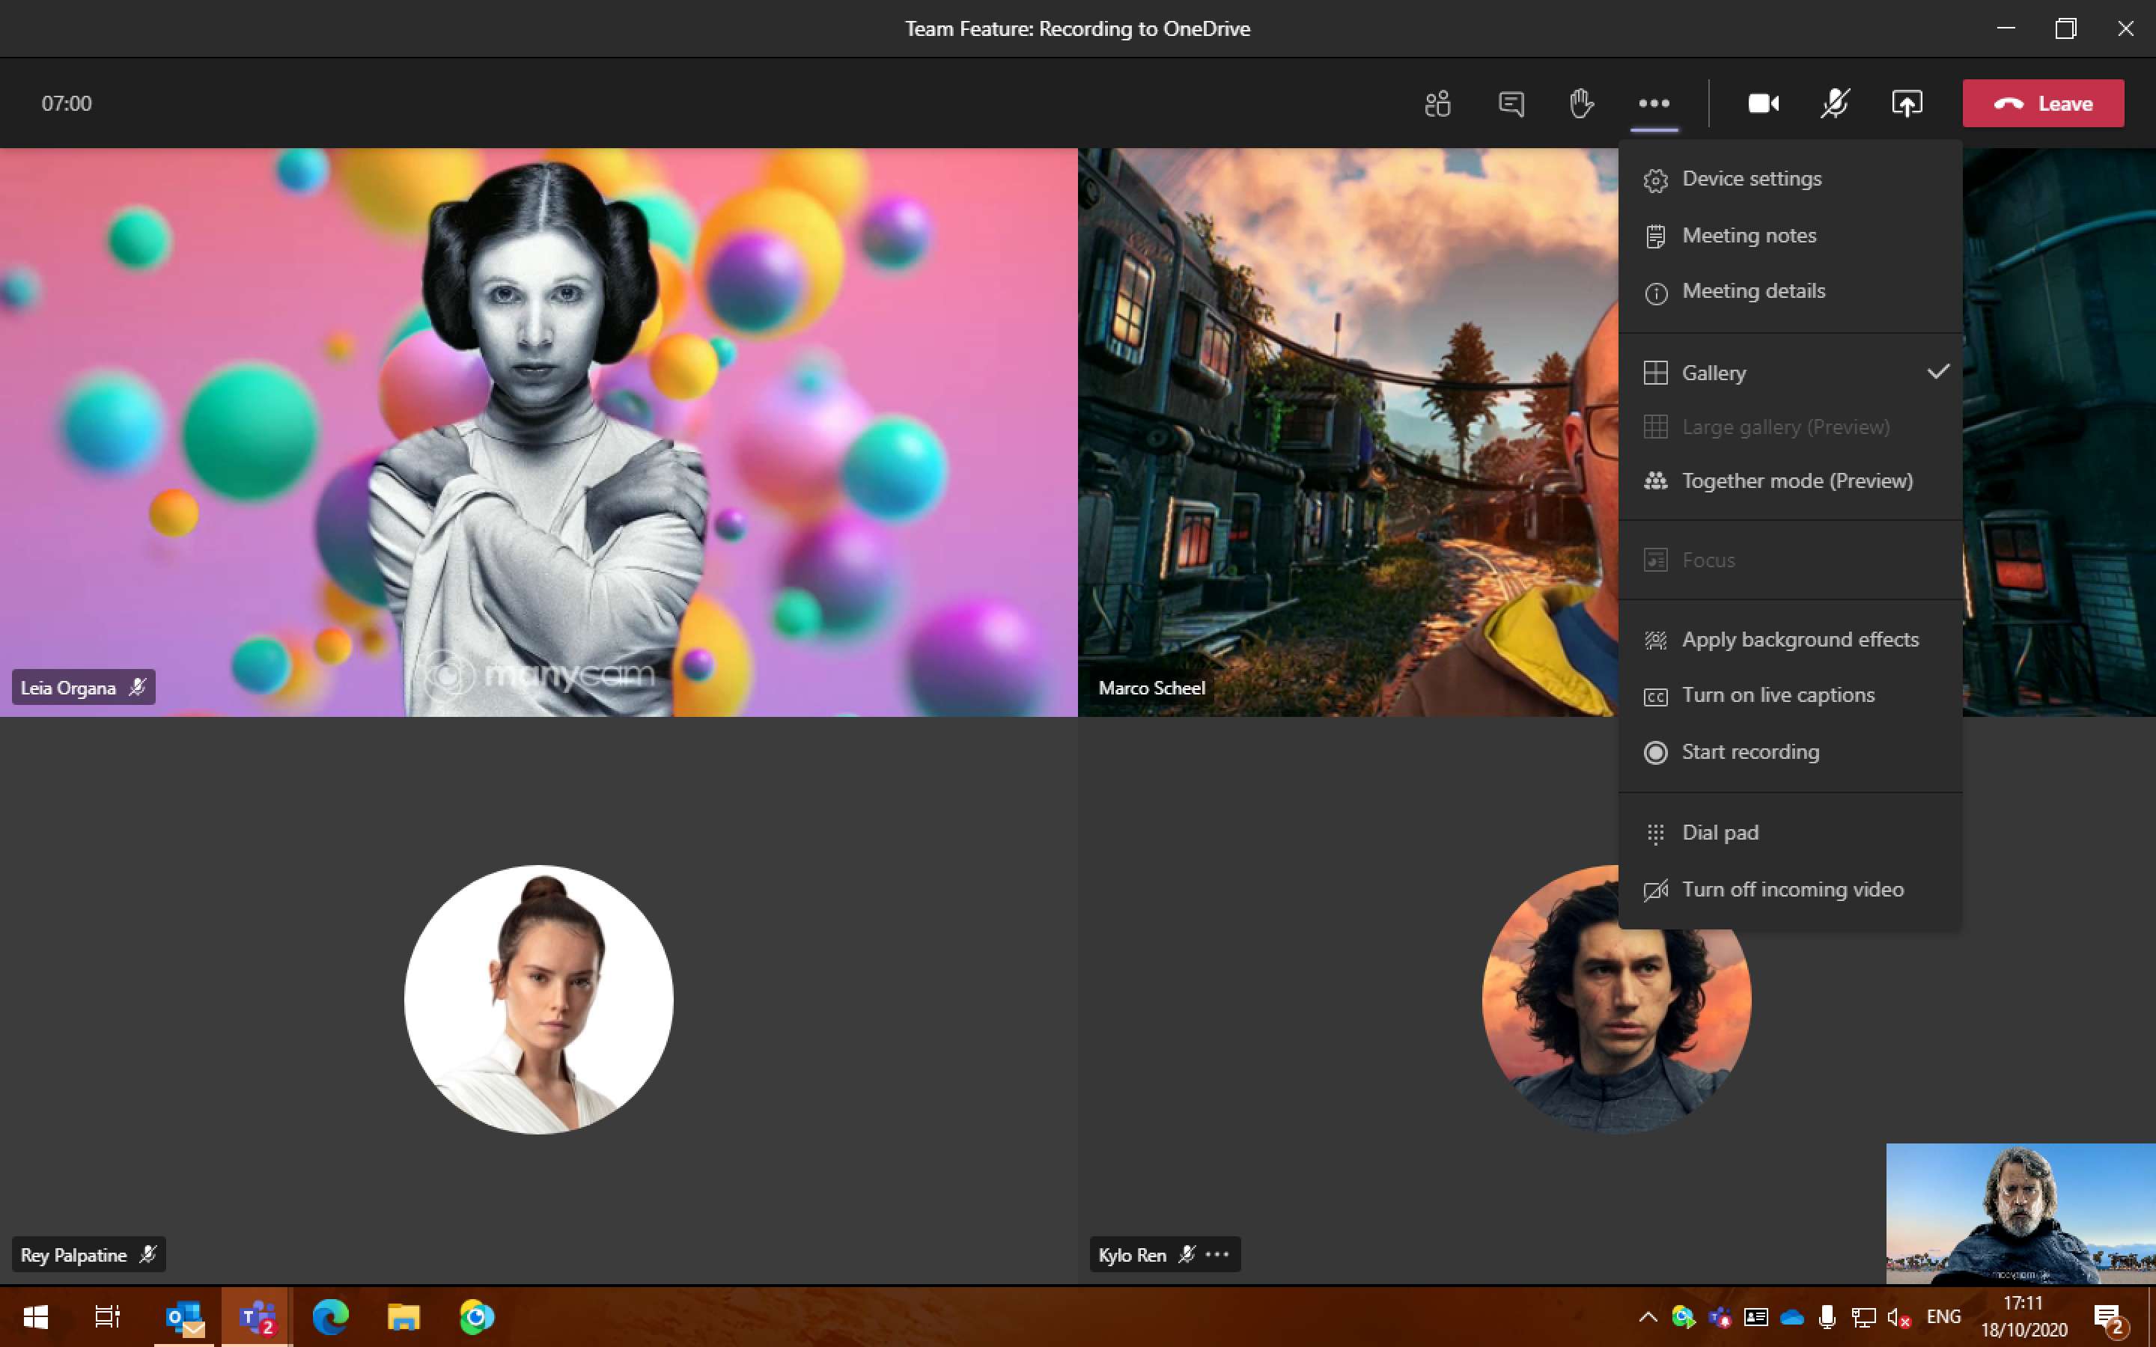Open File Explorer from taskbar

tap(404, 1316)
